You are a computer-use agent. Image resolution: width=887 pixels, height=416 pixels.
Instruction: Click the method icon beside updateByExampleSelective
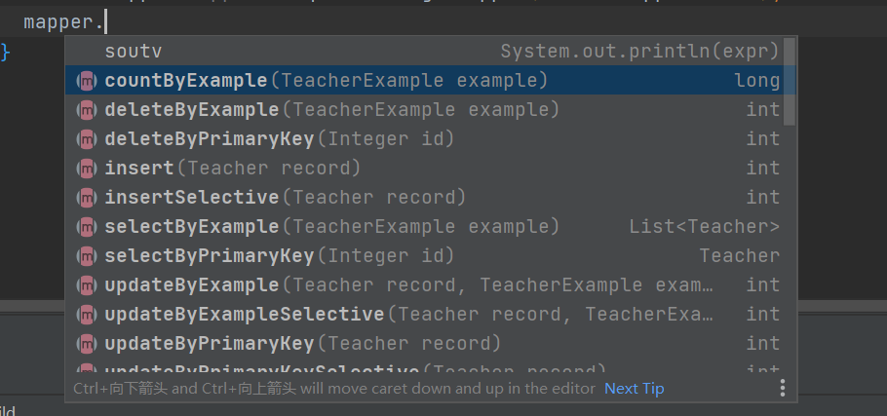coord(86,315)
